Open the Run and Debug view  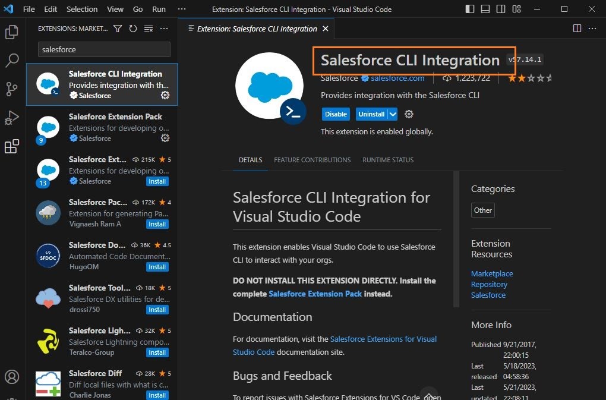coord(12,118)
